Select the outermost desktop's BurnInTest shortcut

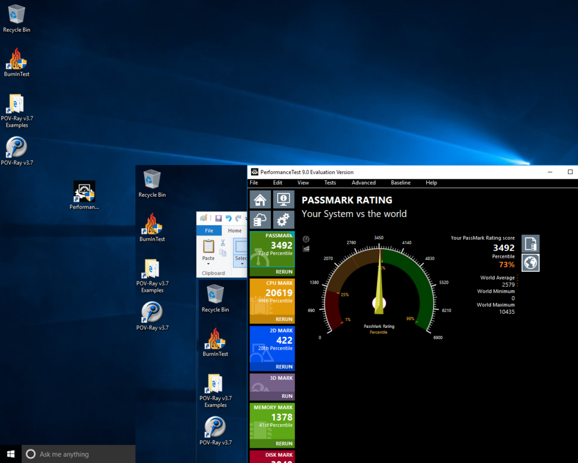point(16,63)
